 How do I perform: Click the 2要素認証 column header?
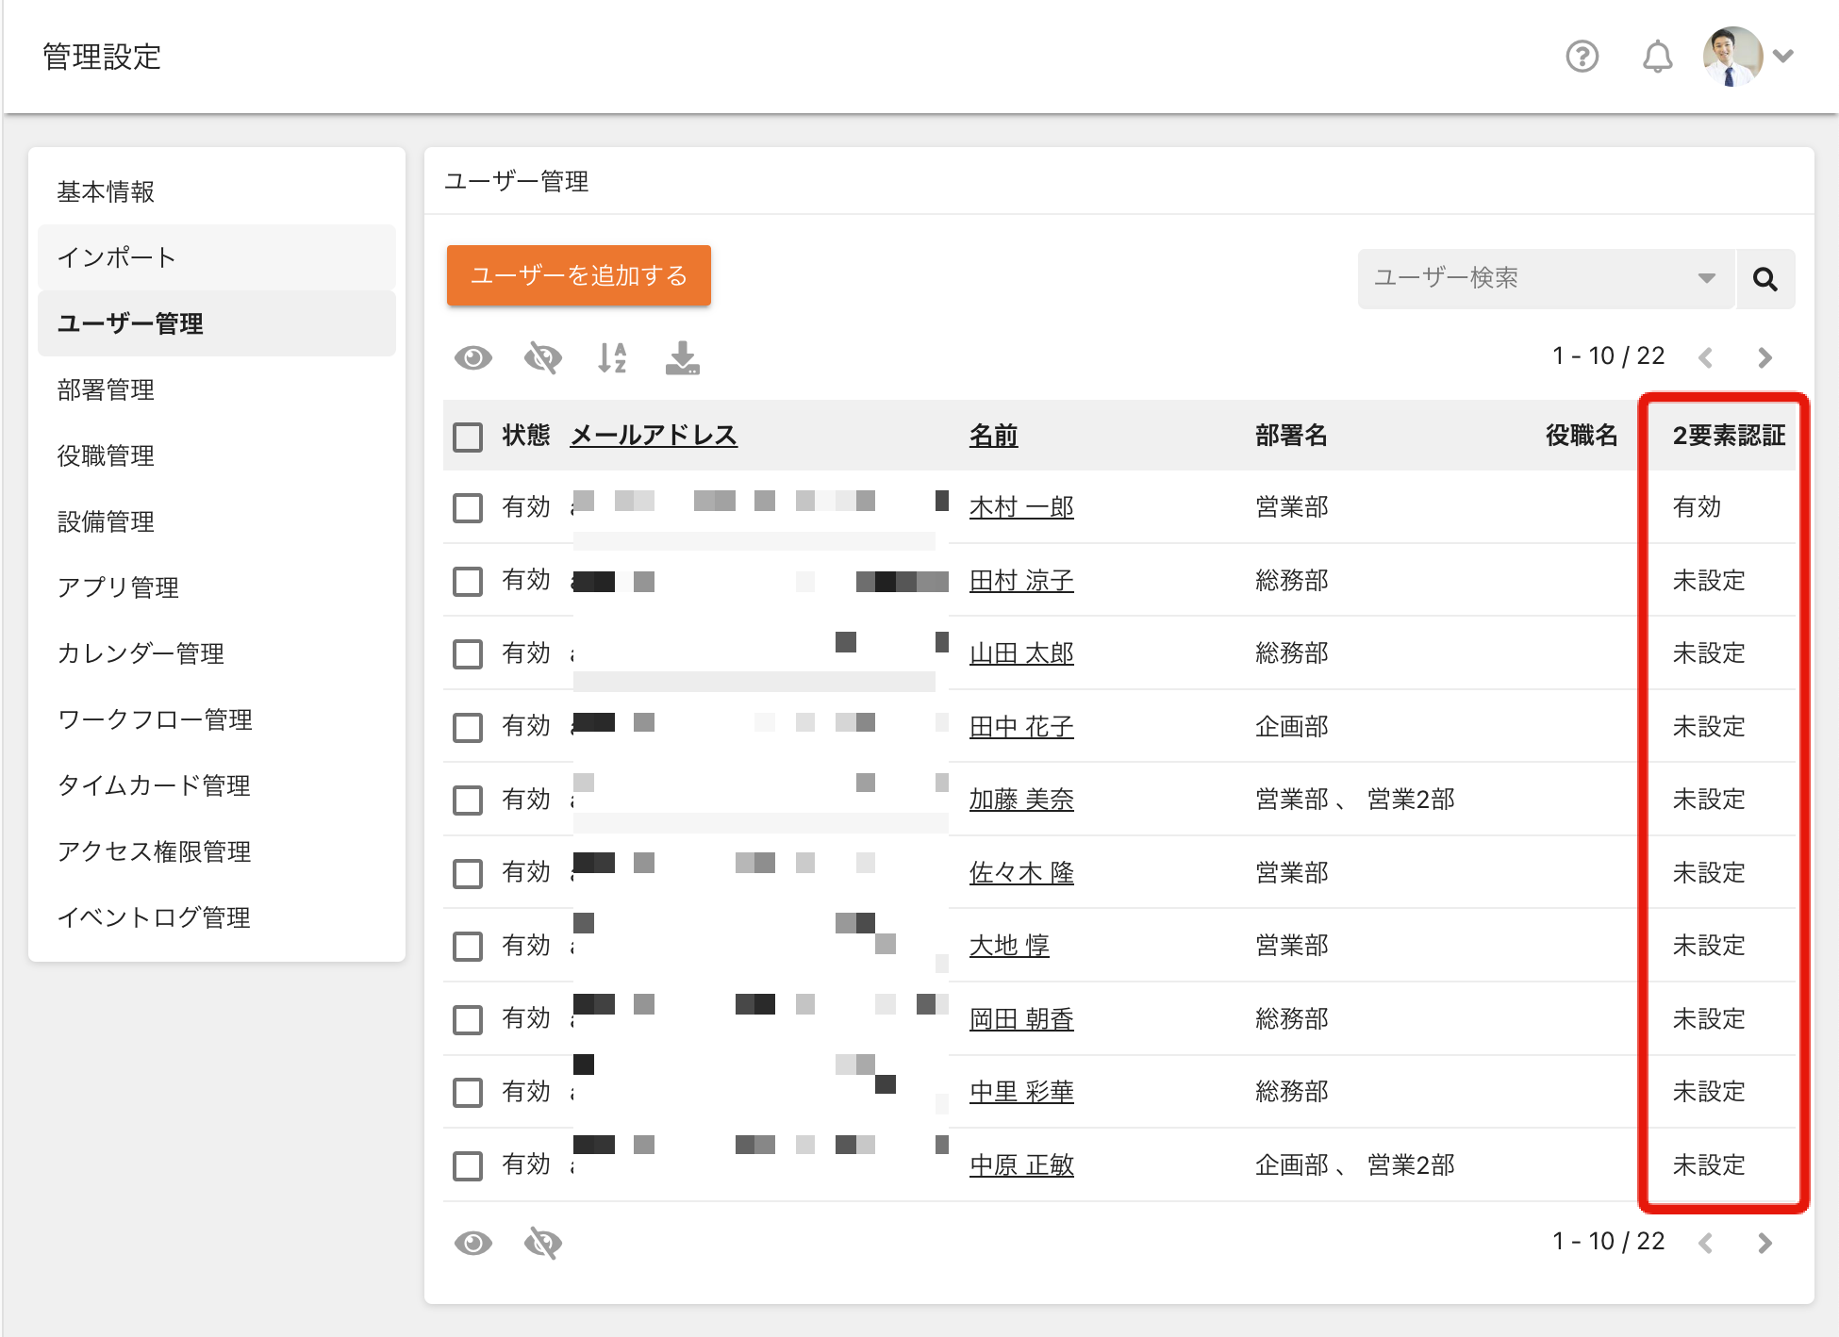pos(1729,436)
